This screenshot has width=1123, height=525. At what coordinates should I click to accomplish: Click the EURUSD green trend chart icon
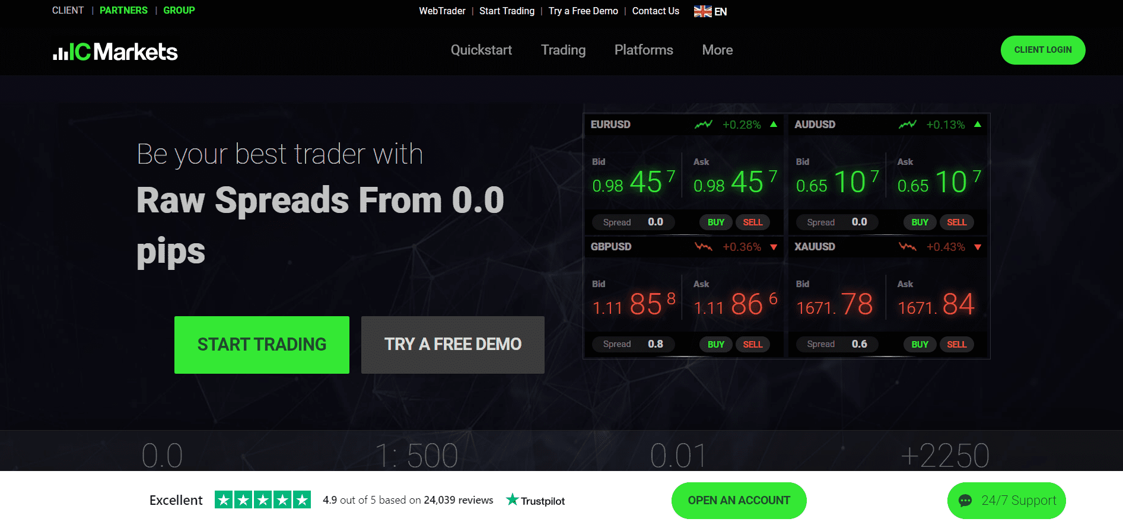[x=704, y=125]
